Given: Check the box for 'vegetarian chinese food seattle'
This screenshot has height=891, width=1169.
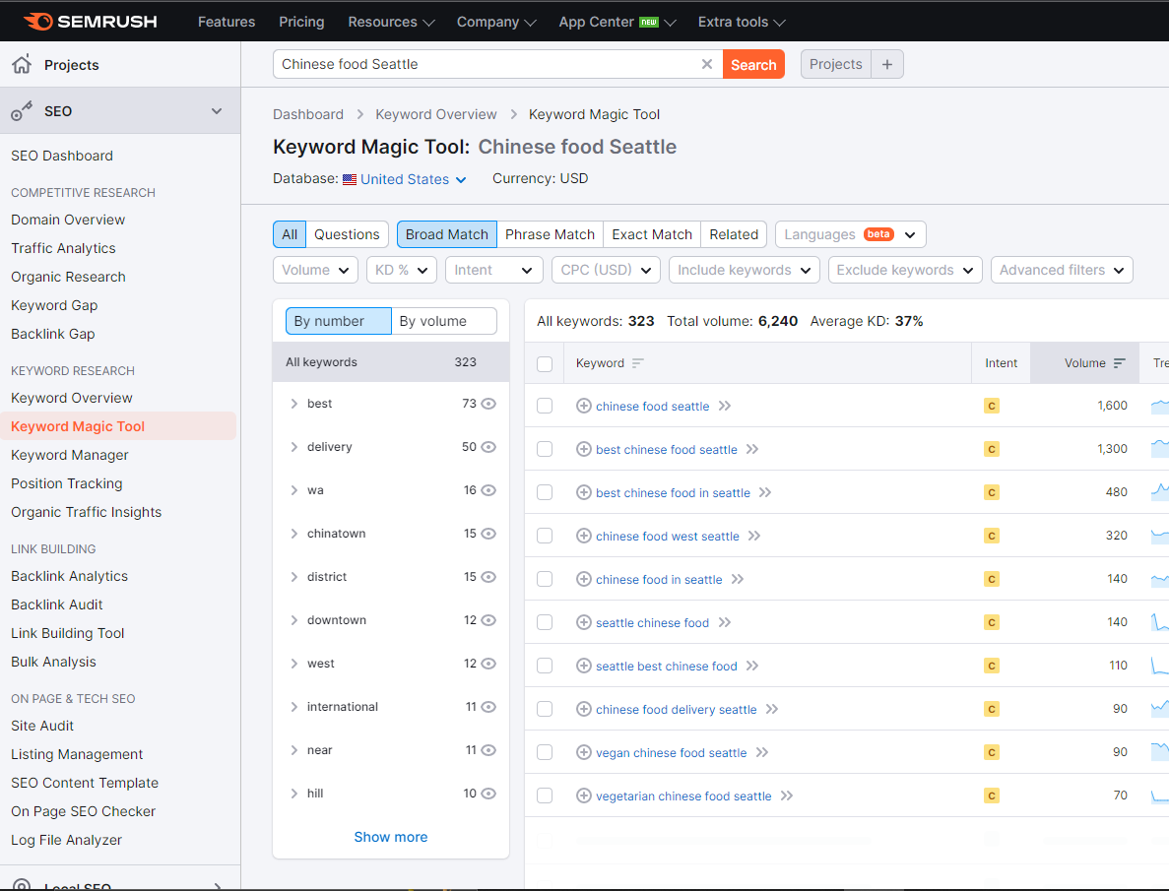Looking at the screenshot, I should tap(545, 796).
